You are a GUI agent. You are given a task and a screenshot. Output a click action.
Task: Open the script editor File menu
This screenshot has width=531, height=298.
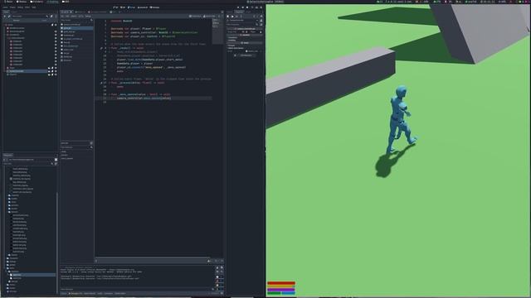62,16
